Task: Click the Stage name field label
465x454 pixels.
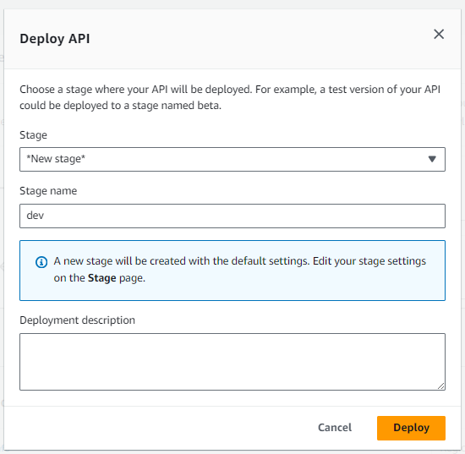Action: point(48,191)
